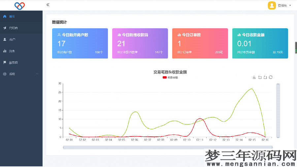Click the 交易笔数&收款金额 chart title
297x167 pixels.
click(170, 72)
